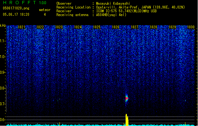Select the 1825 time label

tap(97, 27)
